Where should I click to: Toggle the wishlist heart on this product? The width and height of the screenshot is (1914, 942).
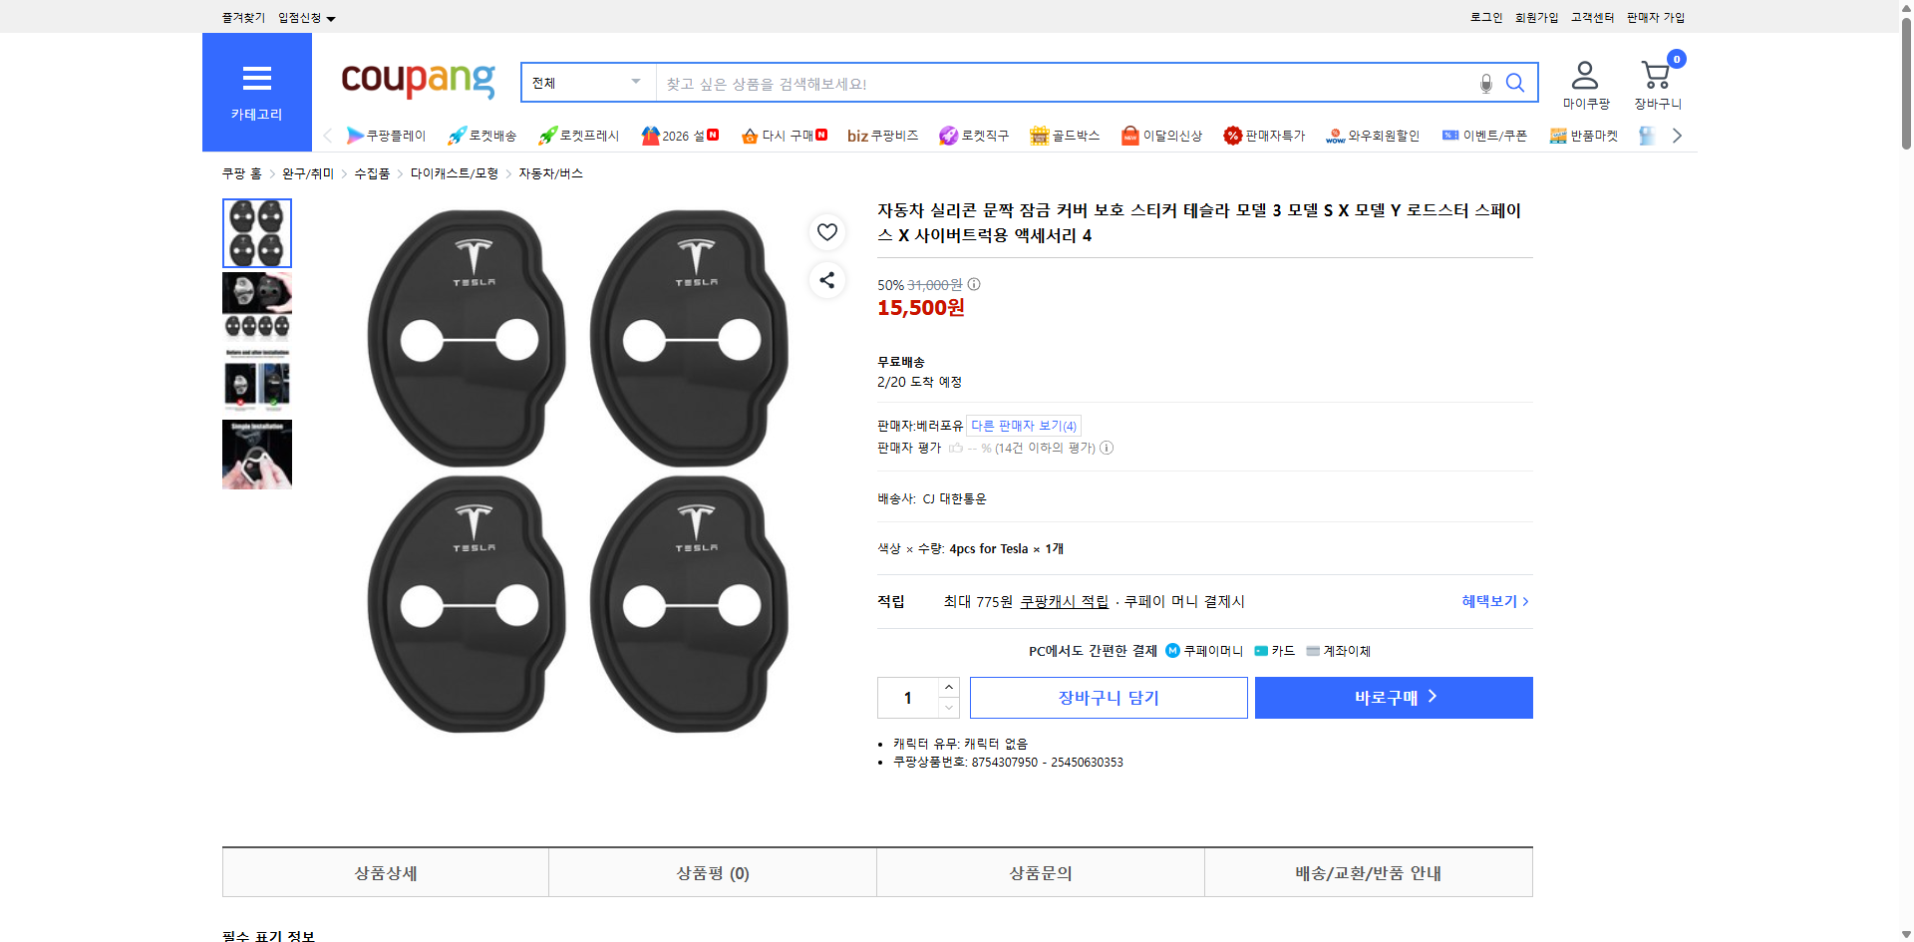826,232
